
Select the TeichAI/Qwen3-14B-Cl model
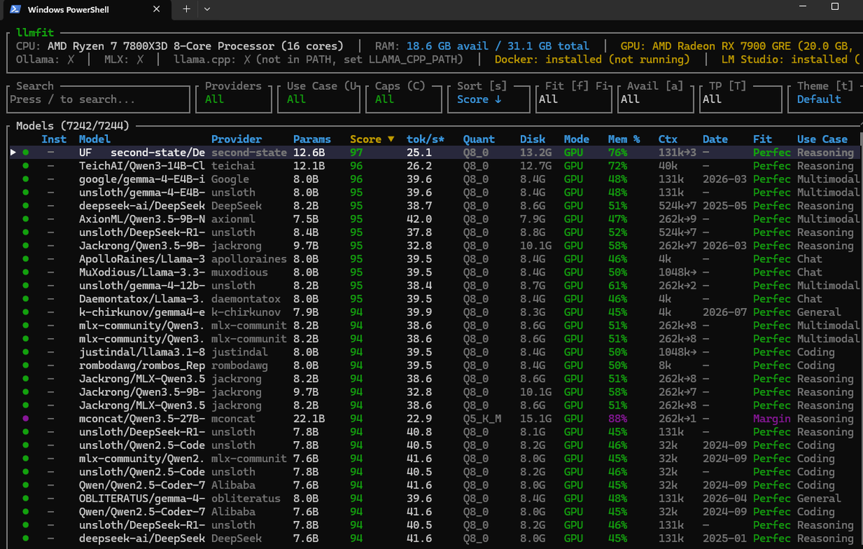(142, 166)
